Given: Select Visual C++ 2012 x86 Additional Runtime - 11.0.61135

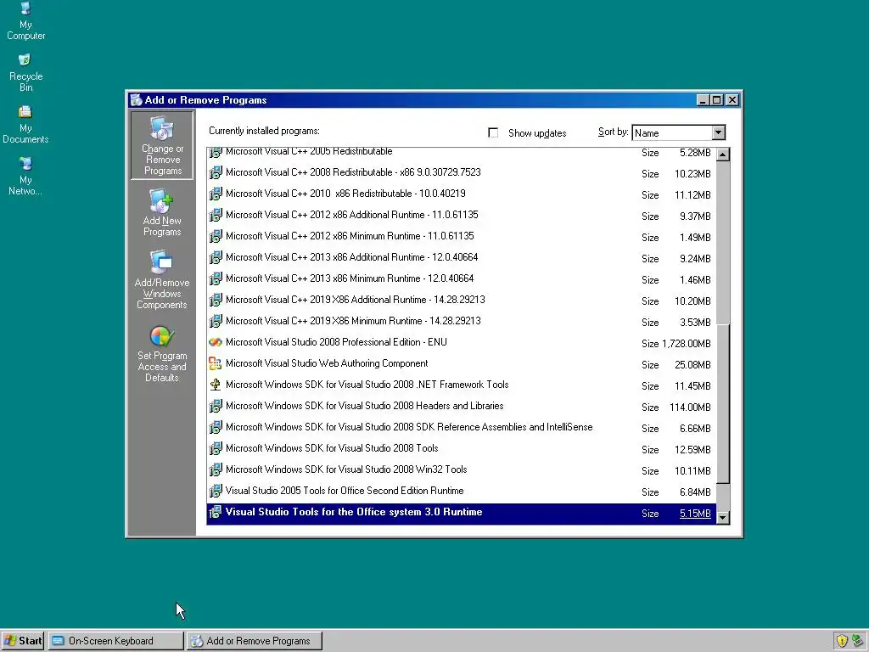Looking at the screenshot, I should click(461, 215).
